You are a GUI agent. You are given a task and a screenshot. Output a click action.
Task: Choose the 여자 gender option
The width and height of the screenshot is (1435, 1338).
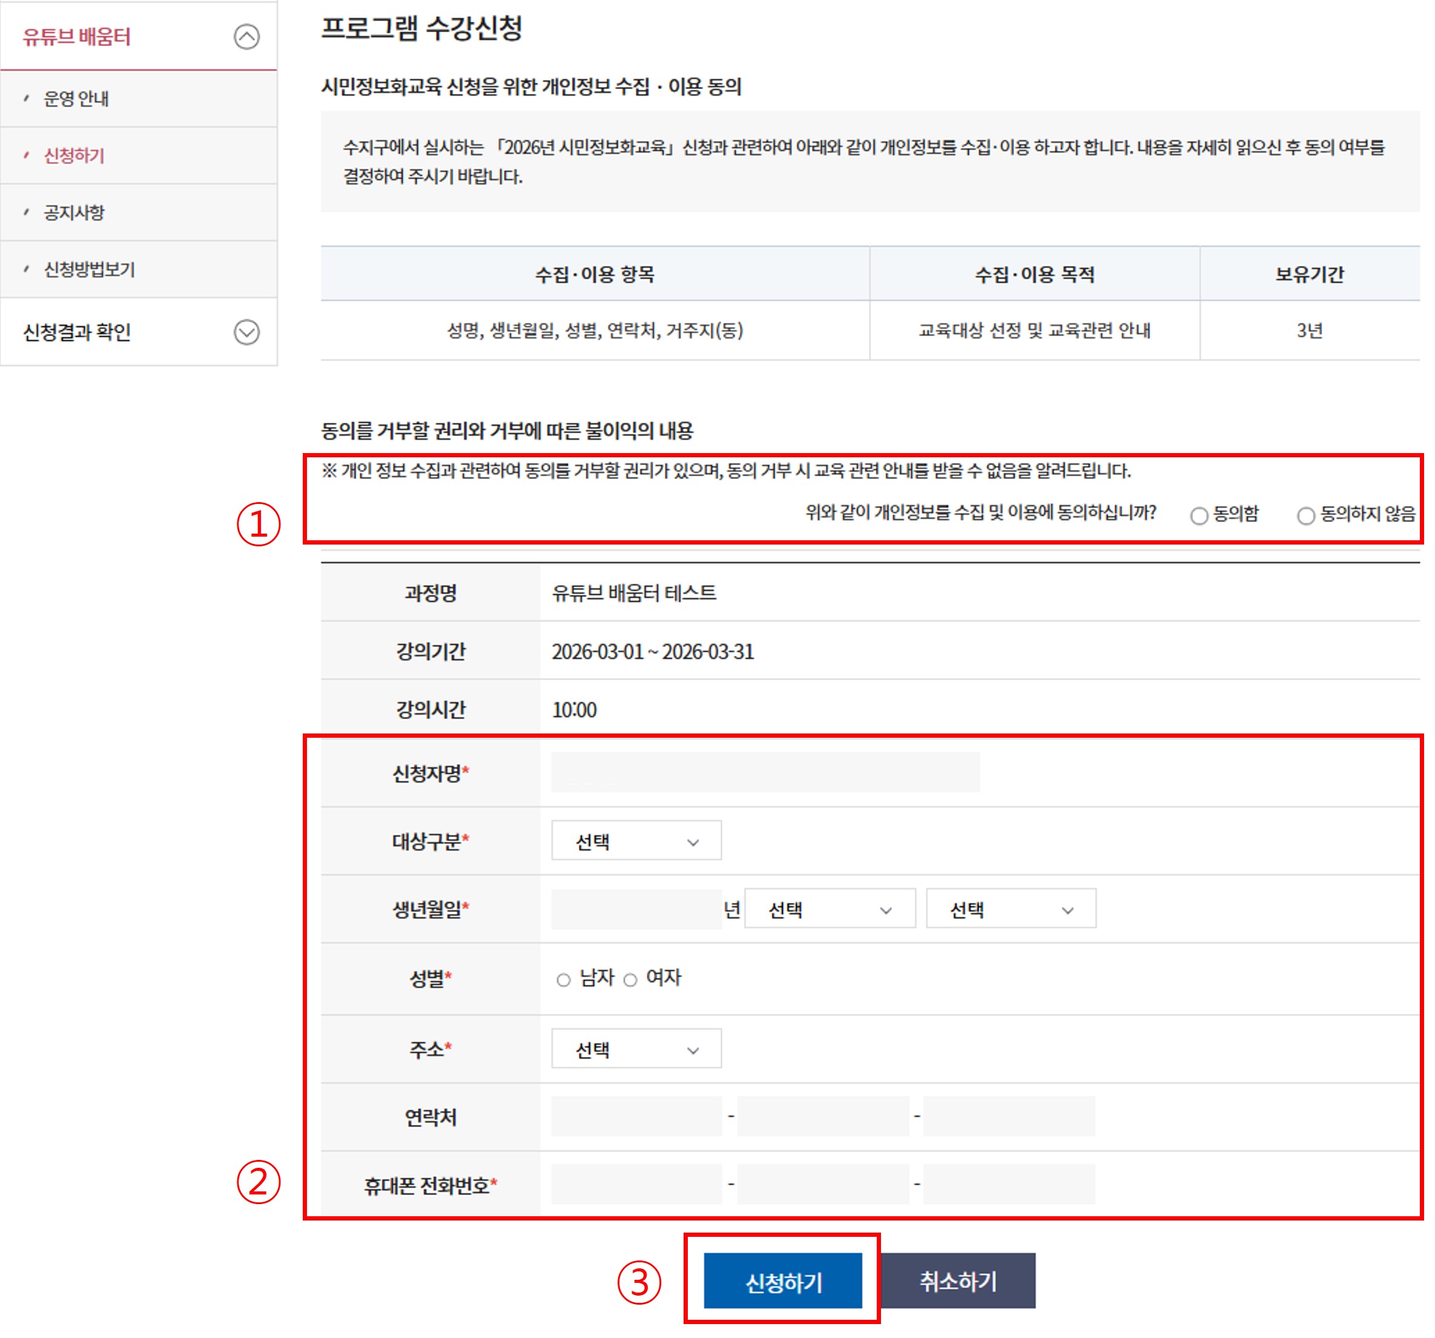[x=630, y=979]
